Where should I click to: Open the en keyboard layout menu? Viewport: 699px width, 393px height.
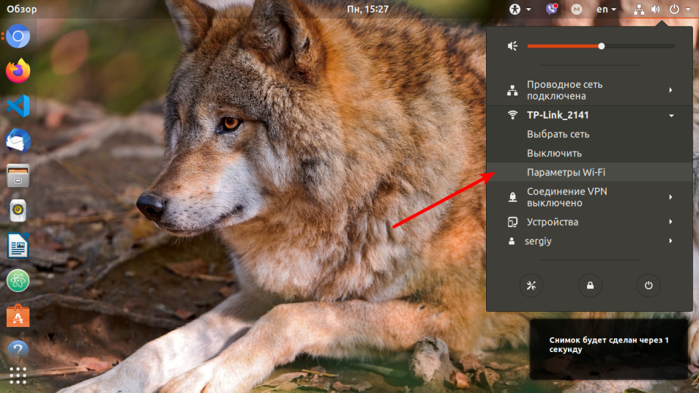[x=602, y=9]
